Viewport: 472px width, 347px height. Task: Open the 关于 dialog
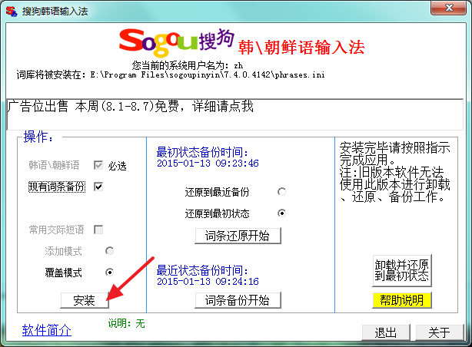[x=440, y=332]
